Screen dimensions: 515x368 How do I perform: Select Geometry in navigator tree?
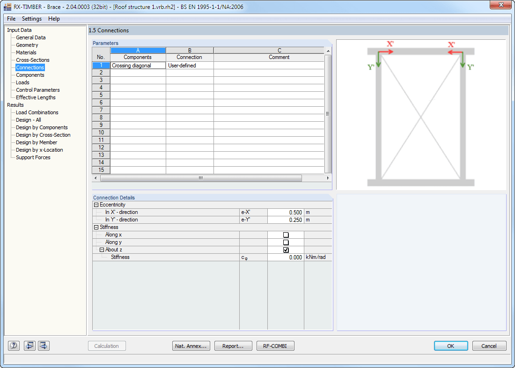coord(27,45)
